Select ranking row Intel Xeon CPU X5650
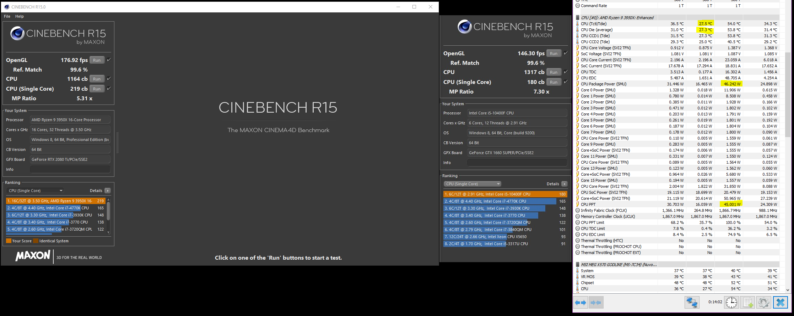Image resolution: width=794 pixels, height=316 pixels. (x=505, y=237)
